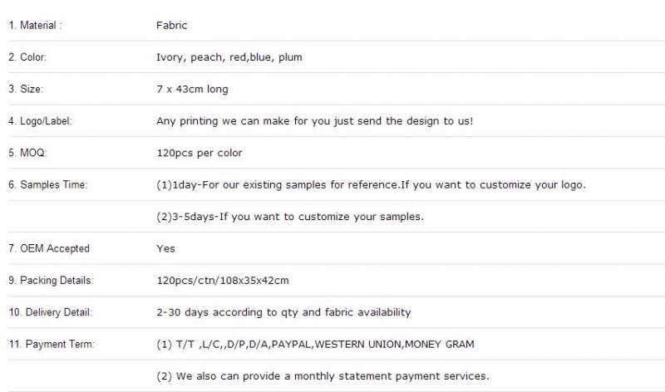The image size is (665, 392).
Task: Click the Logo/Label heading
Action: 40,121
